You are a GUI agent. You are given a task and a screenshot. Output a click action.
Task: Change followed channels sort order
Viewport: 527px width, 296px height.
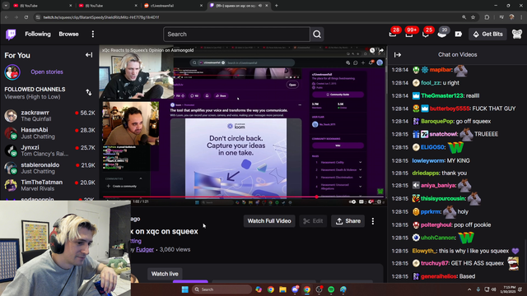(x=89, y=93)
